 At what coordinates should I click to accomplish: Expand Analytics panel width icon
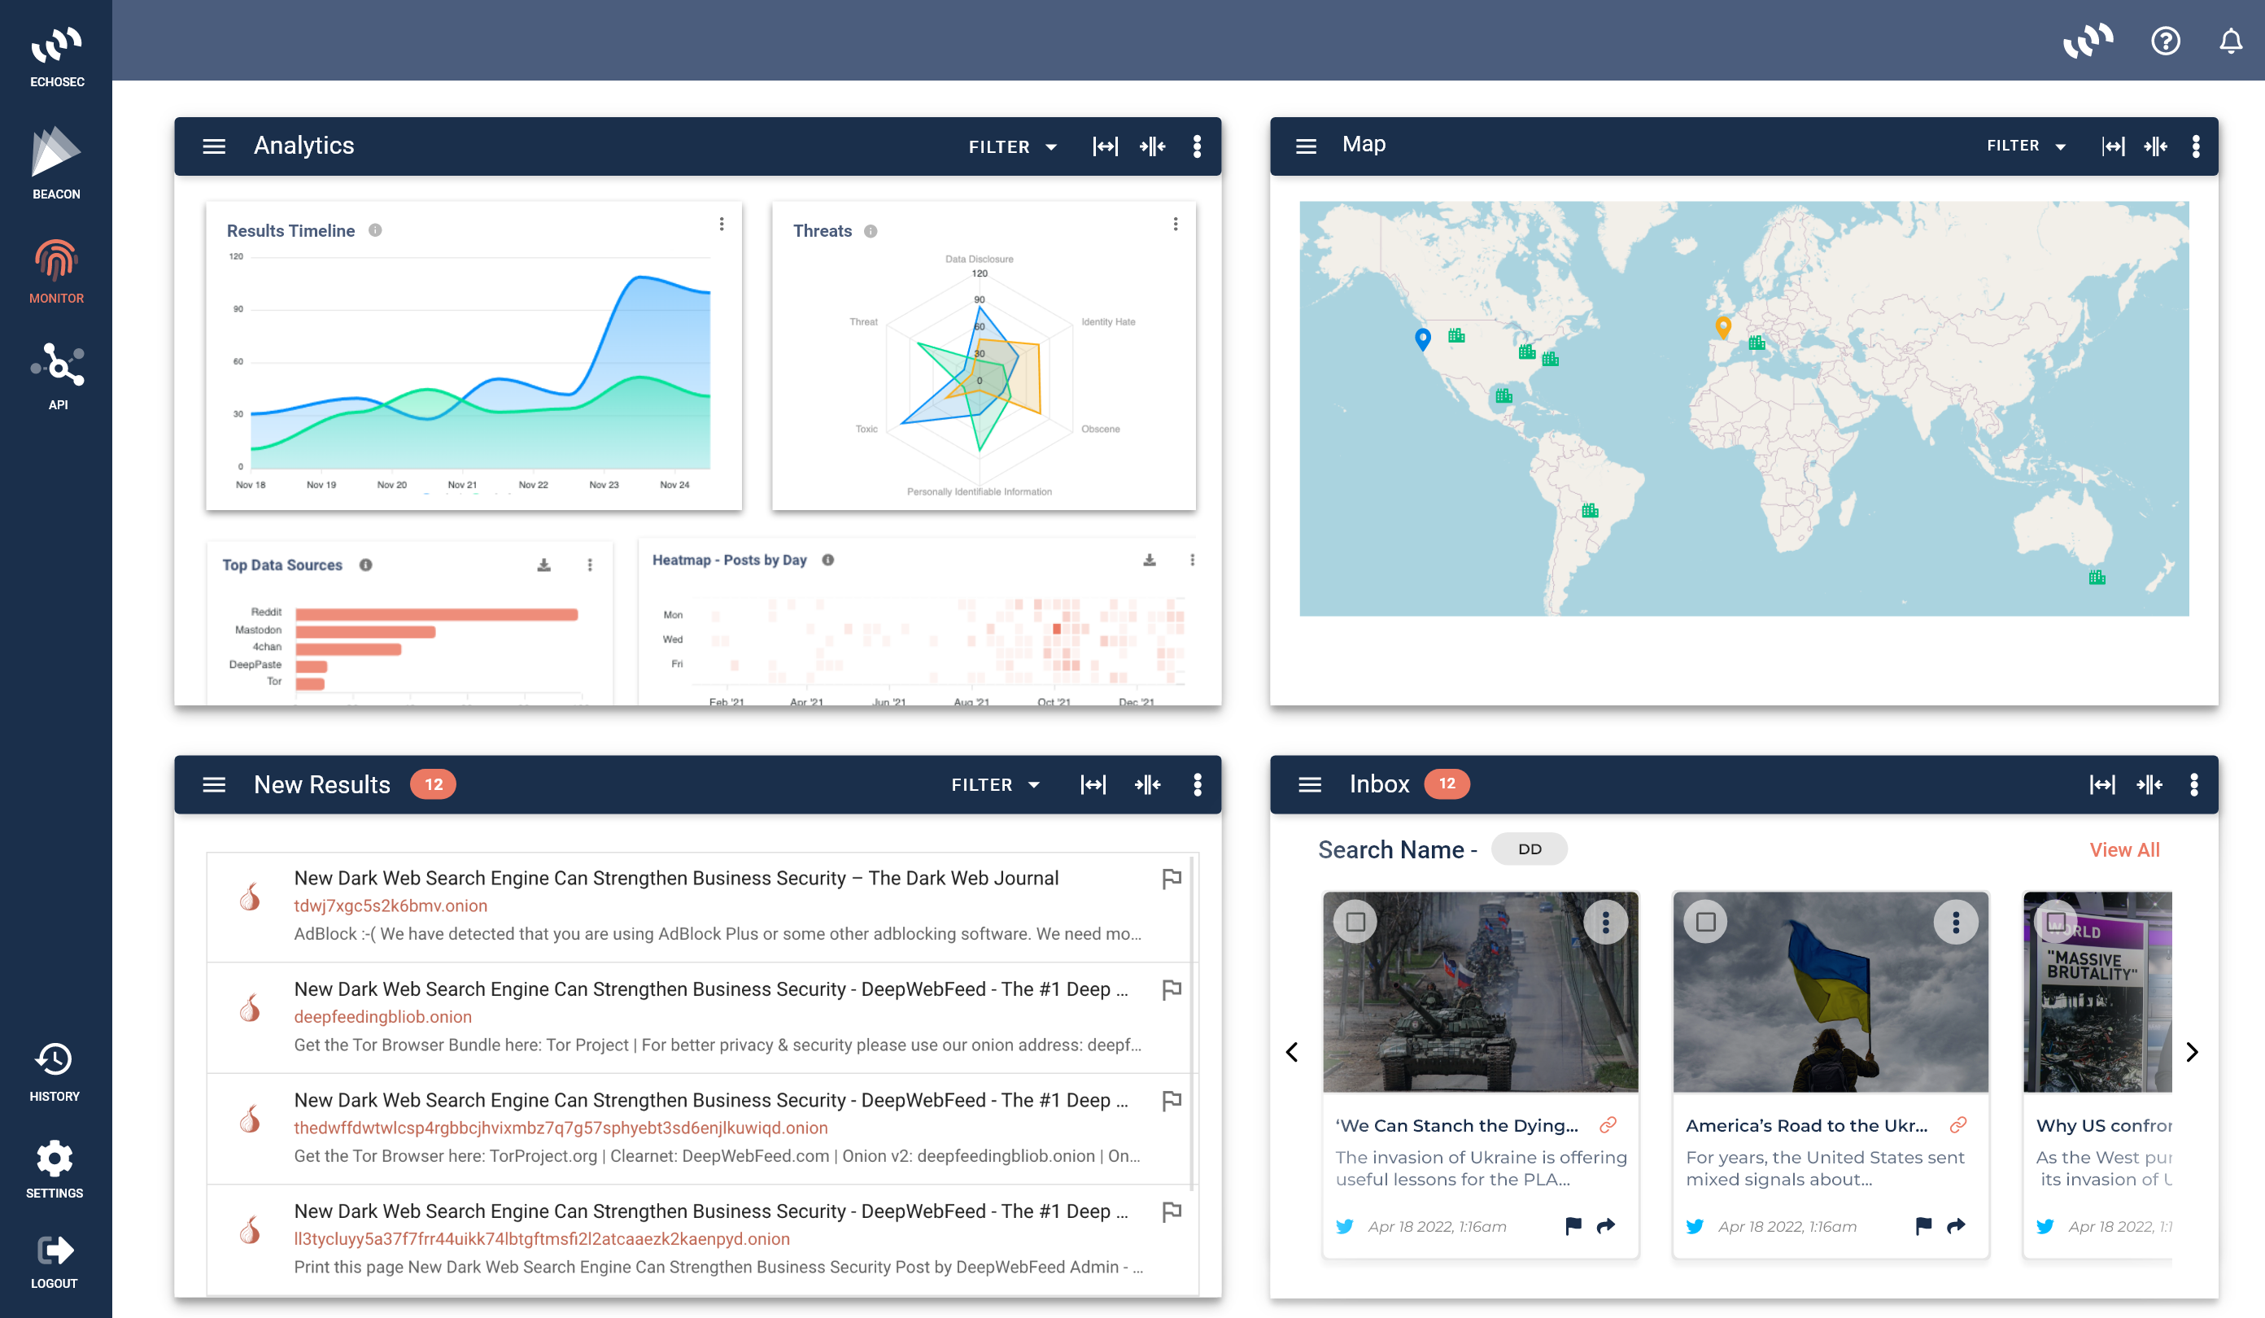tap(1105, 146)
